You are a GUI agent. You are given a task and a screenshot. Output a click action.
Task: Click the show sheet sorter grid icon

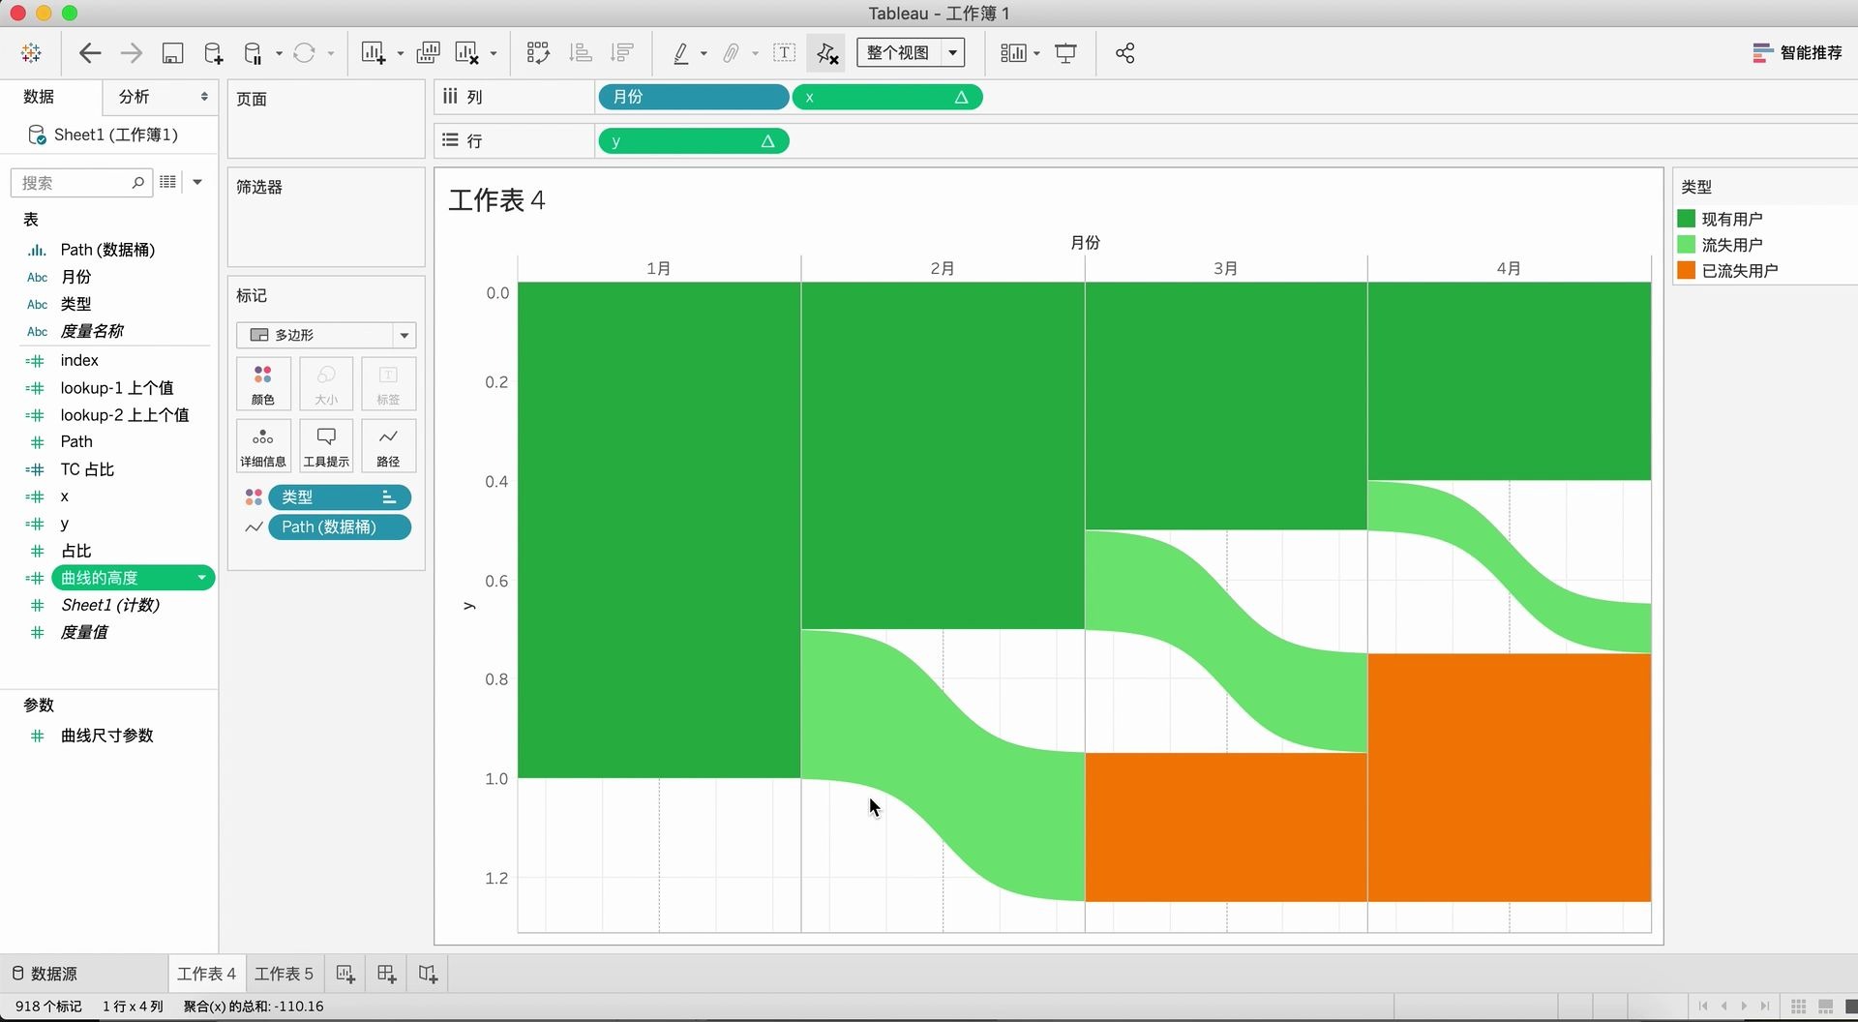[x=1798, y=1007]
